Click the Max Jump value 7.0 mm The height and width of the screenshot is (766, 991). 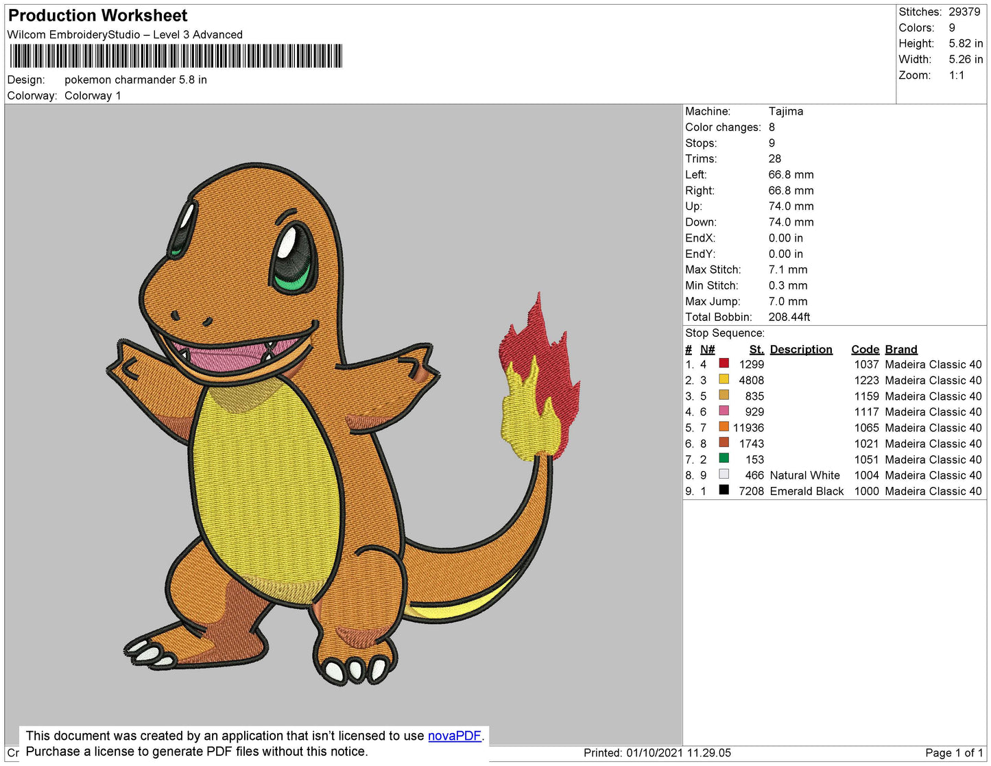pos(788,301)
